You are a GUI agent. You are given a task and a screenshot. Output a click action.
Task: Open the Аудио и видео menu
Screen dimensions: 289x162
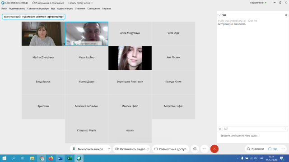[x=65, y=9]
